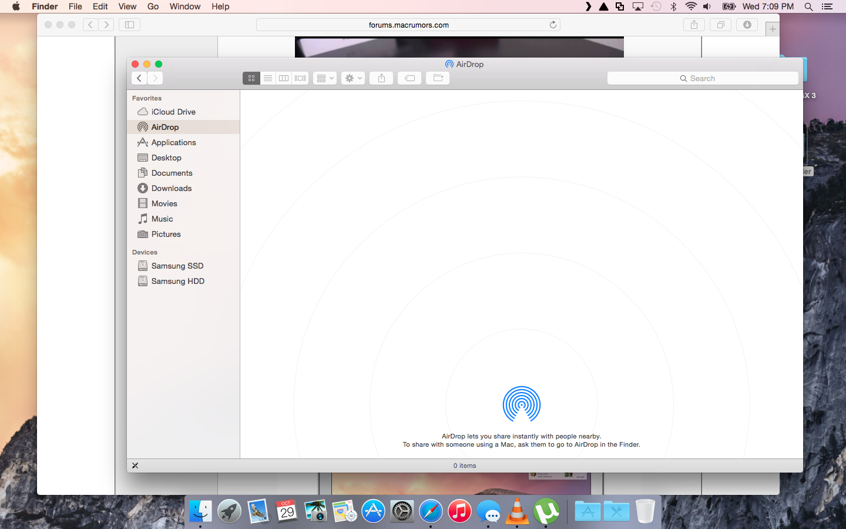Click the battery status icon
Viewport: 846px width, 529px height.
[x=729, y=6]
